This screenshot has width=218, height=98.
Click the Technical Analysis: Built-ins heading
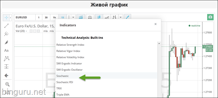[x=82, y=38]
